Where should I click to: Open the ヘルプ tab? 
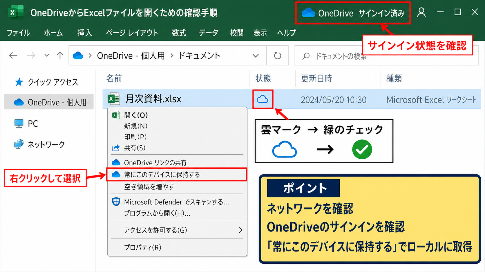click(287, 33)
